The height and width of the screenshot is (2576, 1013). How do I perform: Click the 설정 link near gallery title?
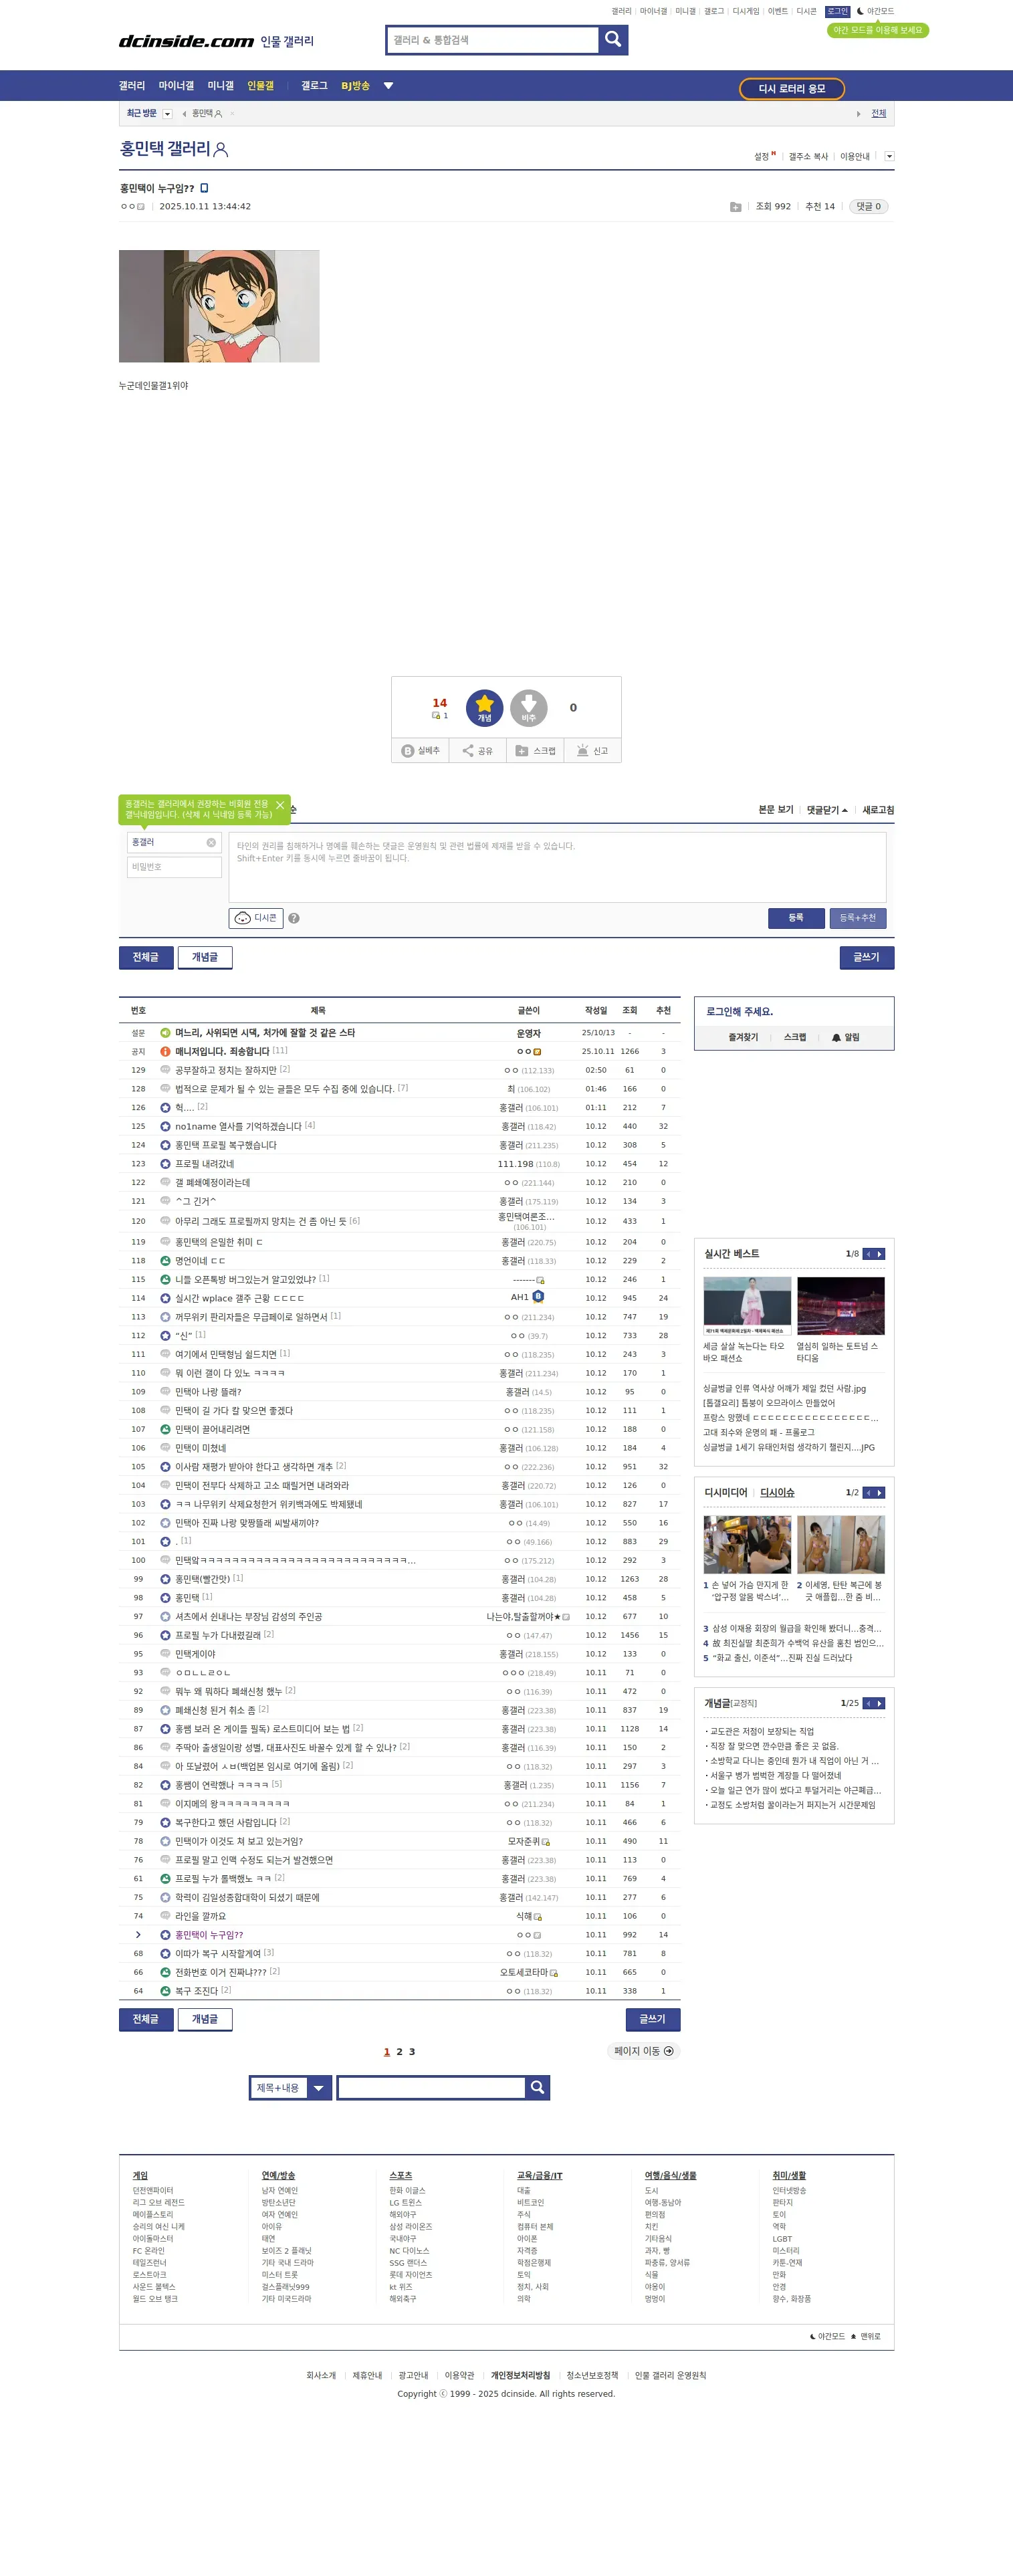click(761, 157)
